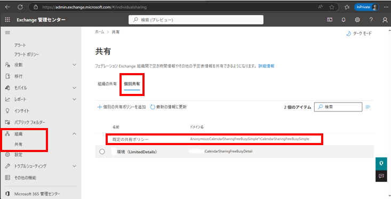This screenshot has width=391, height=199.
Task: Select 共有 under 組織
Action: (19, 145)
